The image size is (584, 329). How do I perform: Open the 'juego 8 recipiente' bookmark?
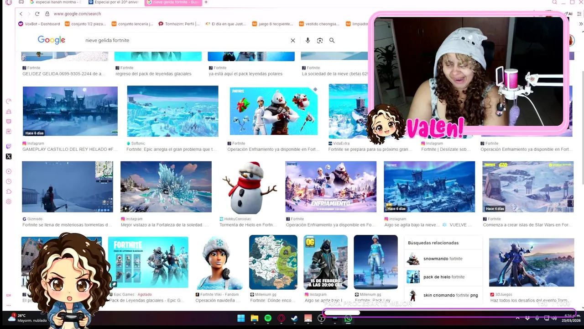[x=273, y=24]
